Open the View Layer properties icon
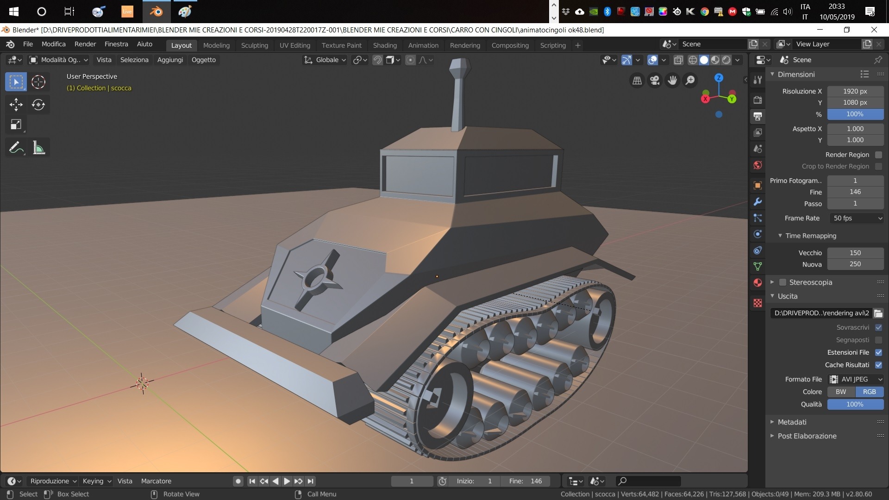 coord(758,132)
